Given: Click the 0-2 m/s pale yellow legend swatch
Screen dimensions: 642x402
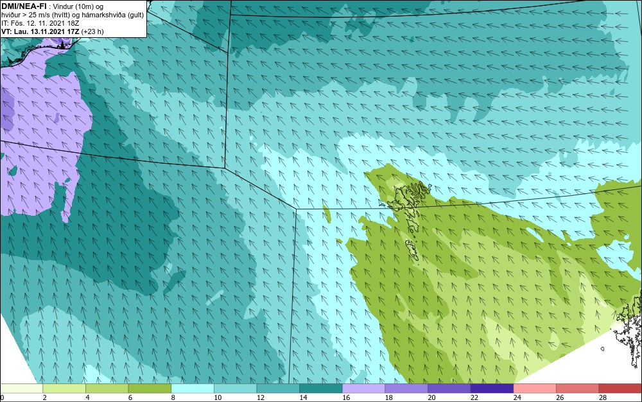Looking at the screenshot, I should pos(21,389).
